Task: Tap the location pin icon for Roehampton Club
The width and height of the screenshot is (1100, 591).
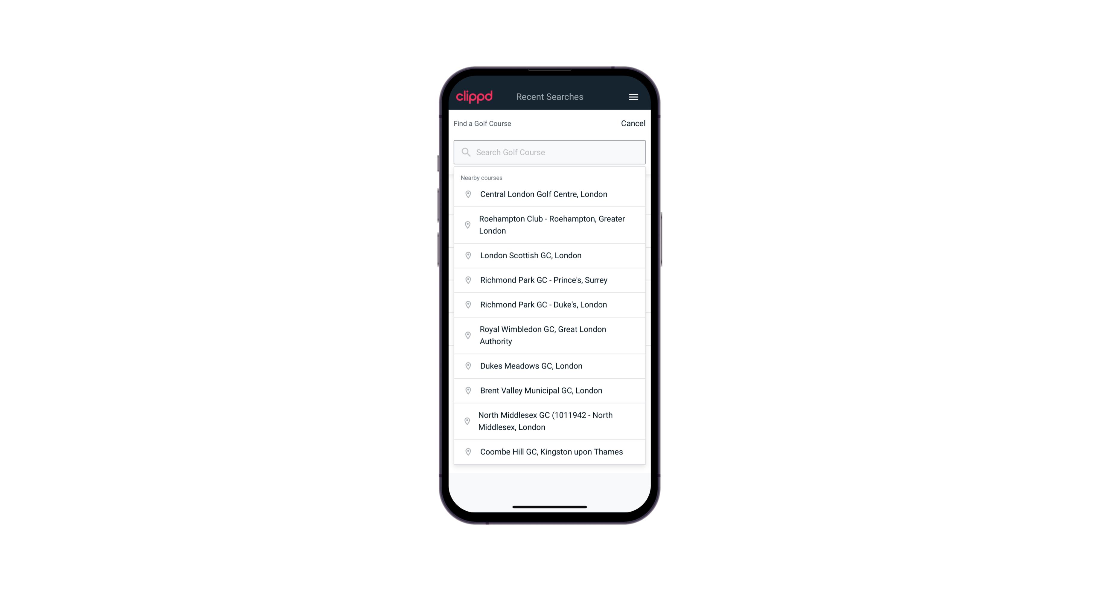Action: [x=466, y=225]
